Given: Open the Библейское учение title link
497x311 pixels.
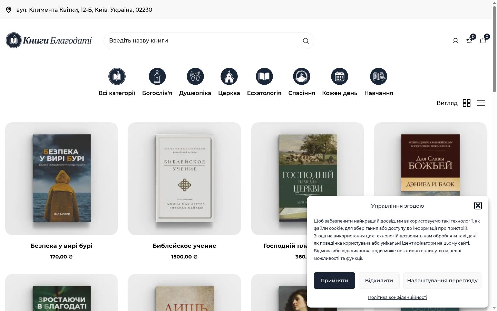Looking at the screenshot, I should click(x=184, y=246).
